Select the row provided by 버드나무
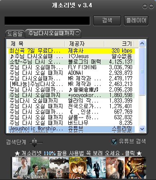Image resolution: width=156 pixels, height=180 pixels. (71, 123)
